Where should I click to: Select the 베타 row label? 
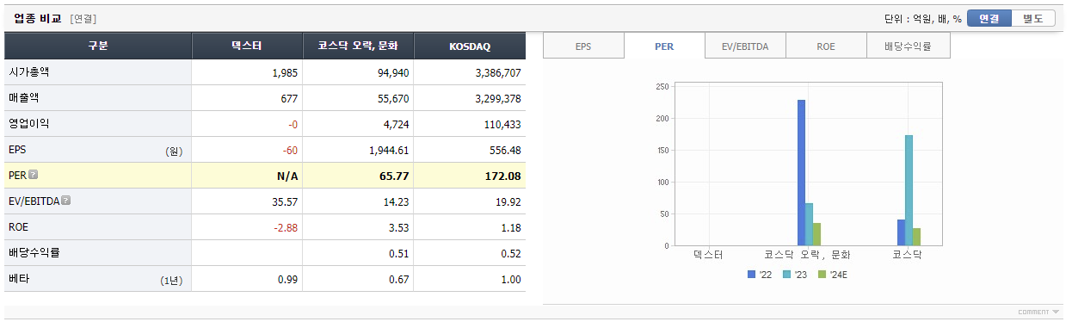pos(19,279)
